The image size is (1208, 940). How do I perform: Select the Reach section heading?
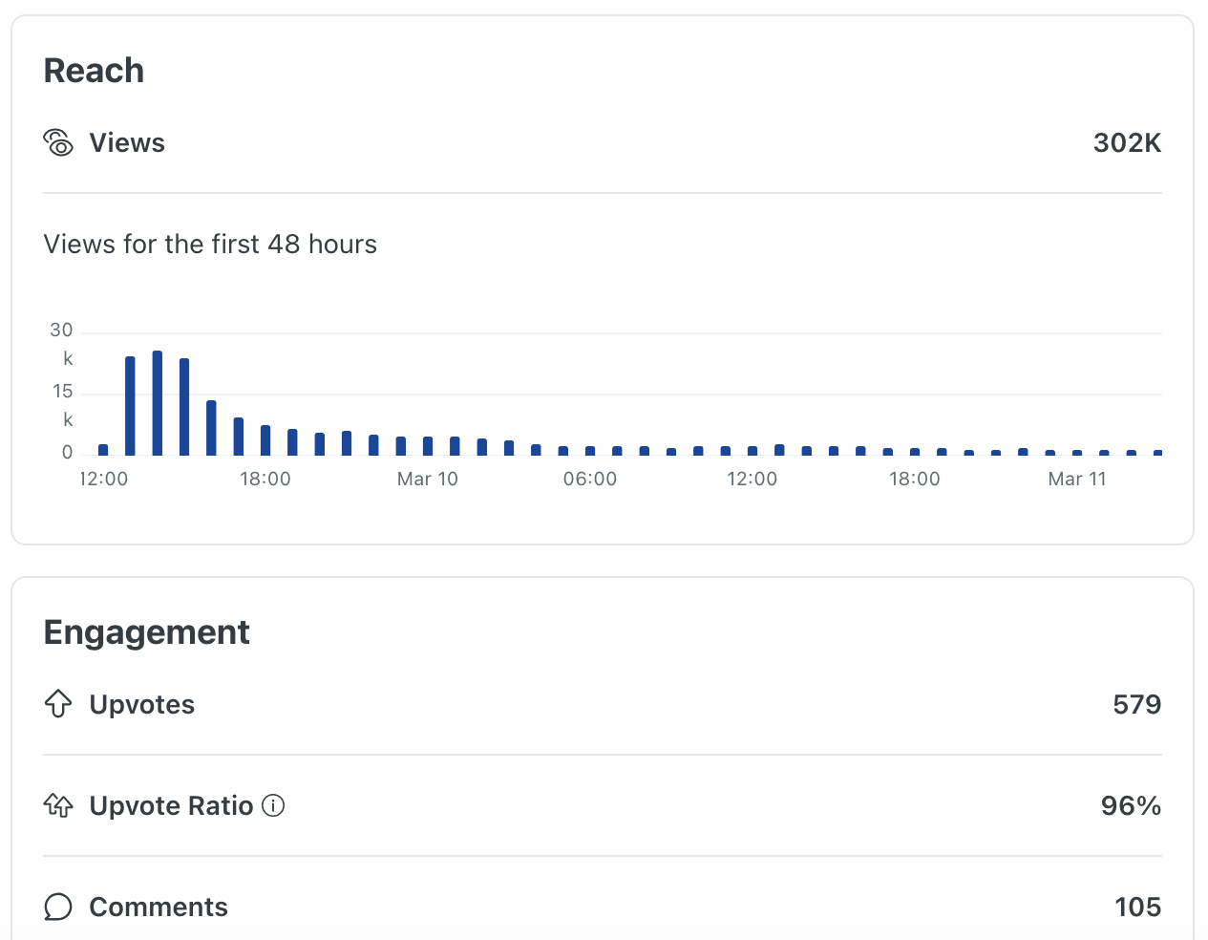[x=94, y=71]
